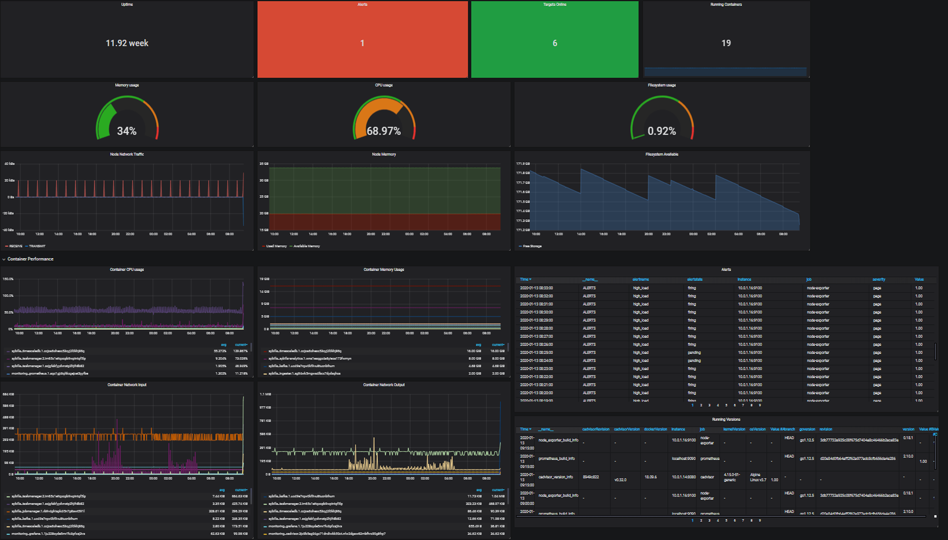Collapse the Container Performance row chevron

pos(4,259)
